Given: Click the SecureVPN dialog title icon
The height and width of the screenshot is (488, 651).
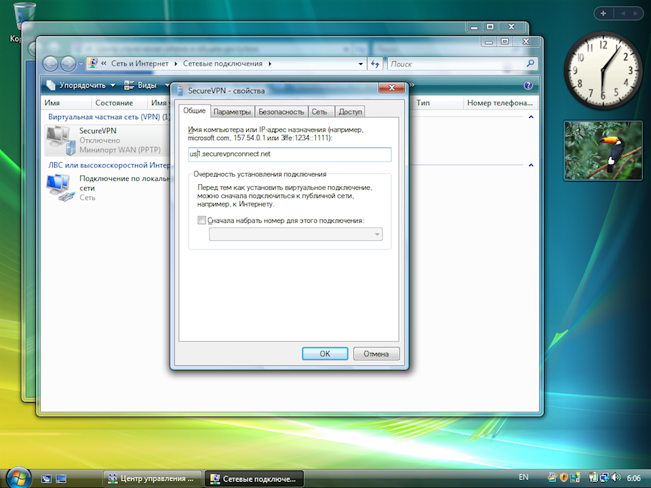Looking at the screenshot, I should [x=180, y=90].
